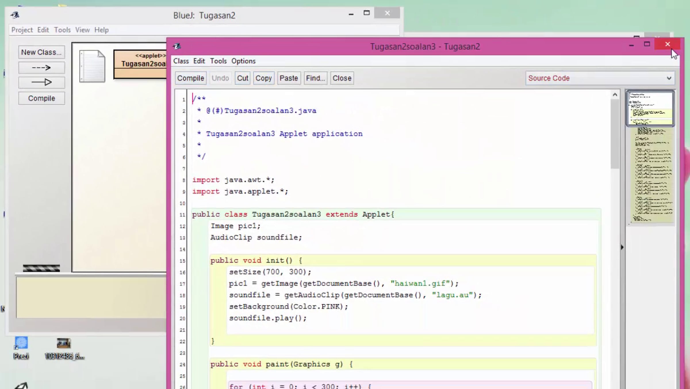Viewport: 690px width, 389px height.
Task: Click the solid inheritance arrow button
Action: tap(41, 83)
